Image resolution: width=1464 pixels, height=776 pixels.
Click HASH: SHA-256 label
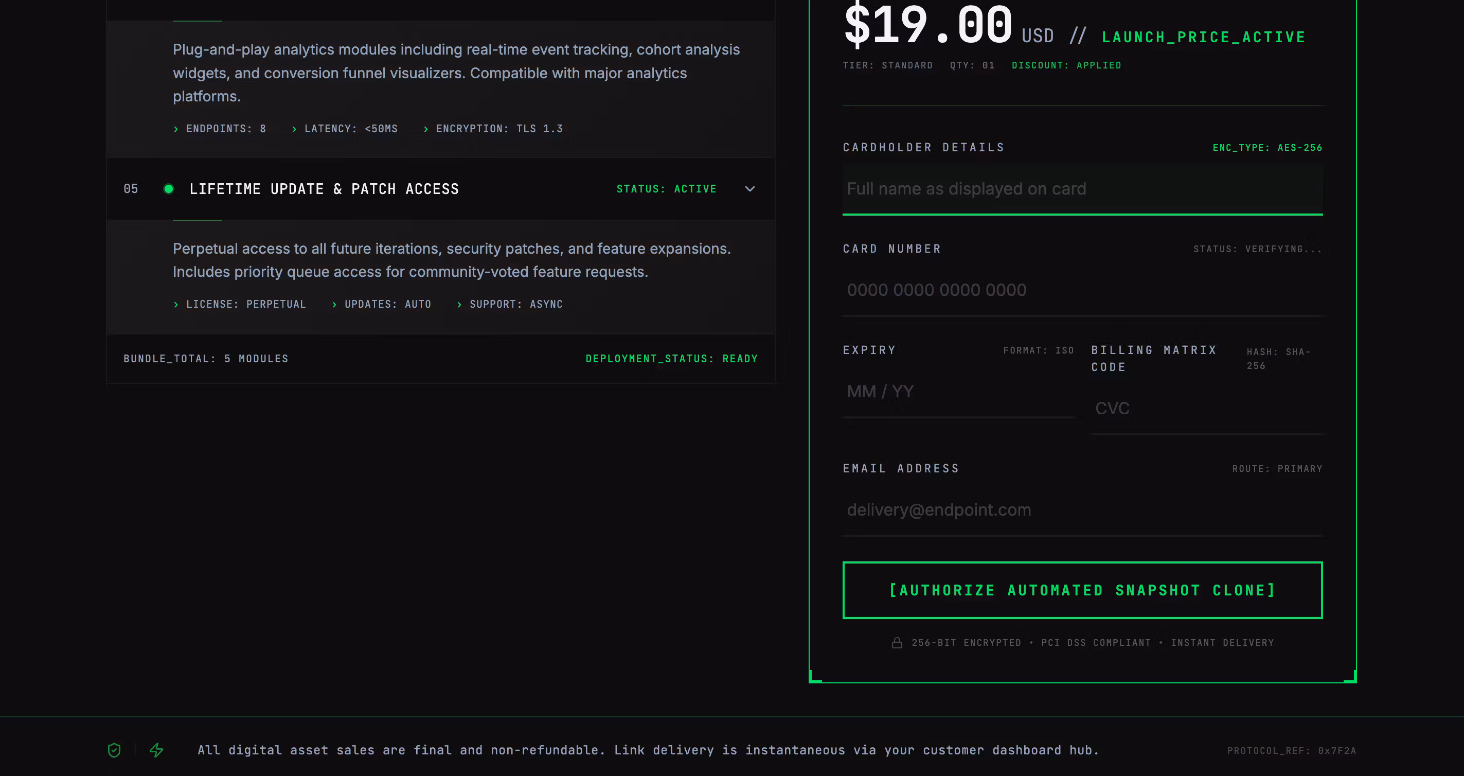(1278, 359)
